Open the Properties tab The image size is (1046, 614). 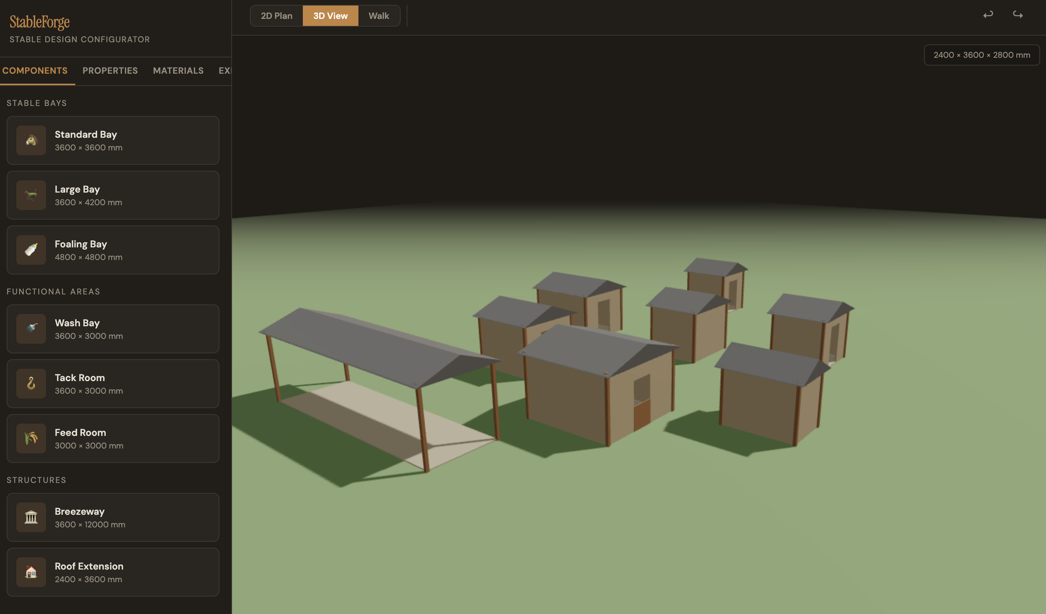coord(110,70)
